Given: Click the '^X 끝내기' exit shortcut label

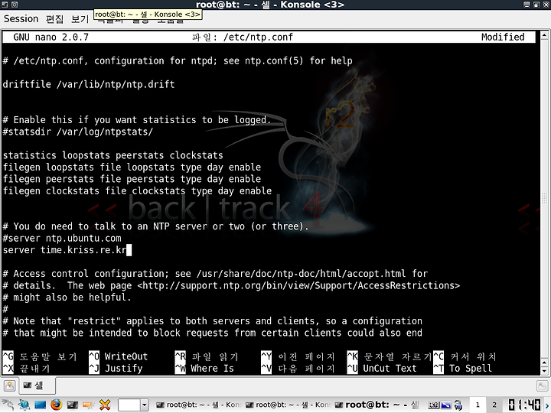Looking at the screenshot, I should (26, 369).
